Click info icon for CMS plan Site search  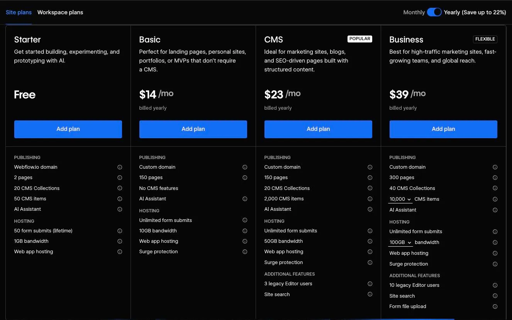[x=370, y=294]
